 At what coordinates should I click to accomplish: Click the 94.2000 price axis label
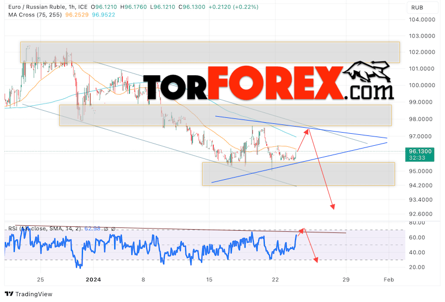tap(422, 185)
